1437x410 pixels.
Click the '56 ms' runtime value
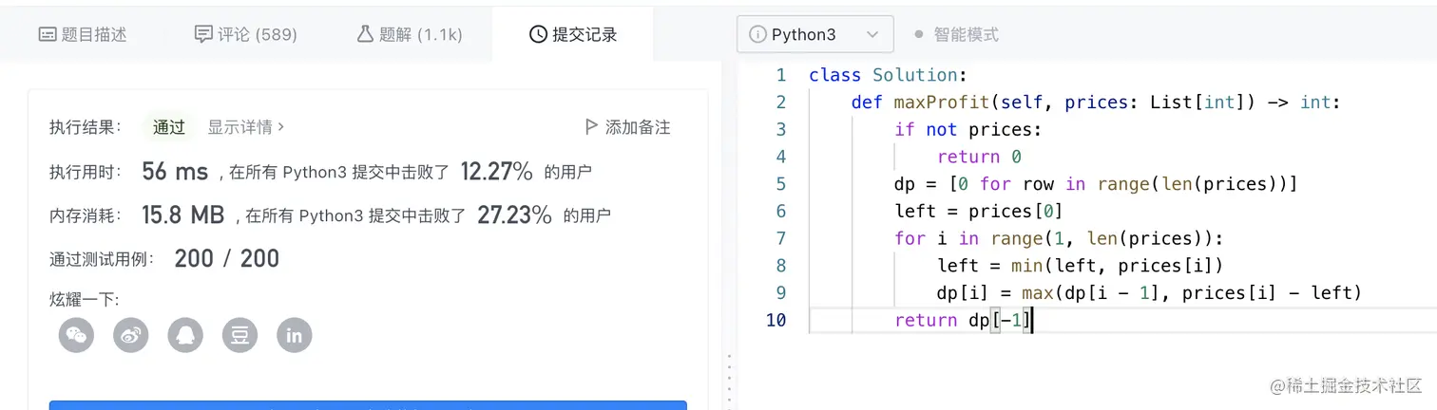[x=175, y=172]
